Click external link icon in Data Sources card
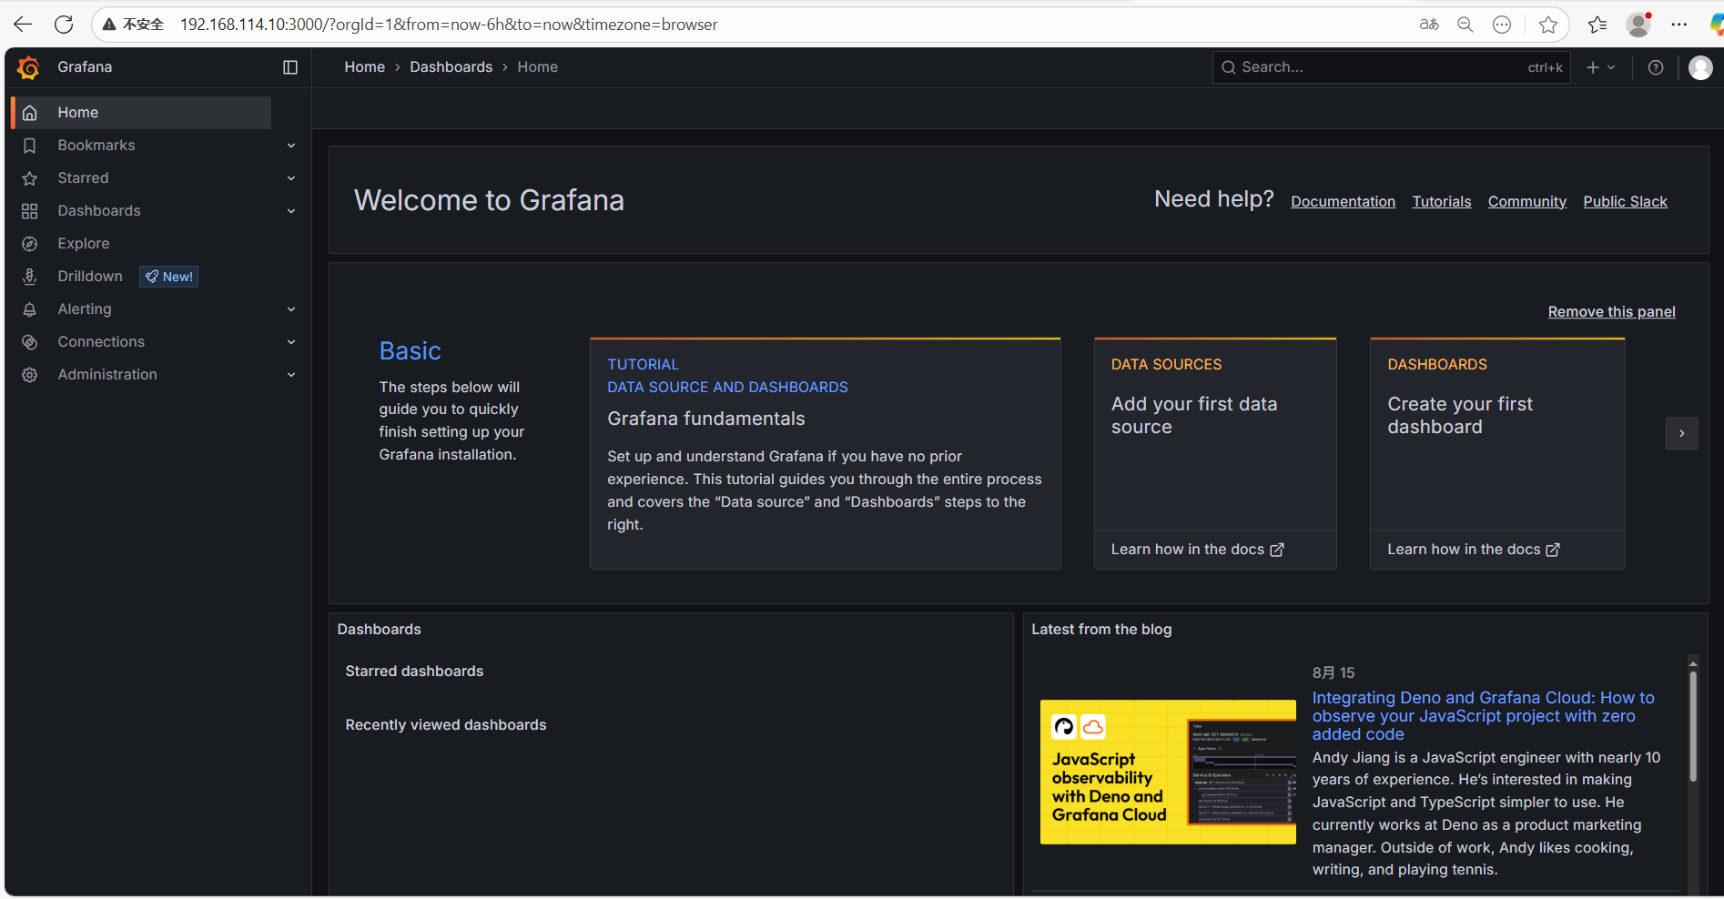 [x=1277, y=550]
